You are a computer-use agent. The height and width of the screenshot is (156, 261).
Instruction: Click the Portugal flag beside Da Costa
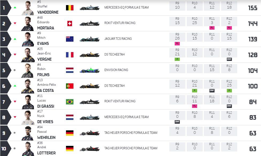pos(70,86)
